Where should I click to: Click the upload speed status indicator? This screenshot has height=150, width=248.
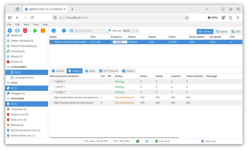208,141
